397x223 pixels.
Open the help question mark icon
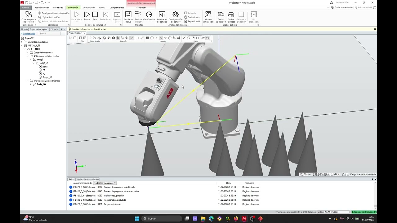pos(375,7)
